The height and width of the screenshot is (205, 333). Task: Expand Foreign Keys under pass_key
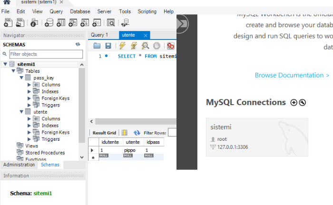coord(29,98)
